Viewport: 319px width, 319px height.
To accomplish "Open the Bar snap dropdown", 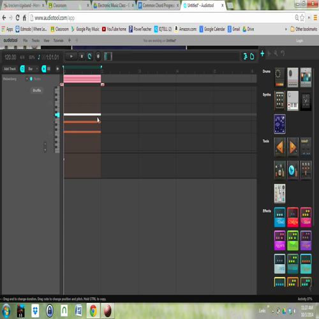I will click(x=33, y=69).
